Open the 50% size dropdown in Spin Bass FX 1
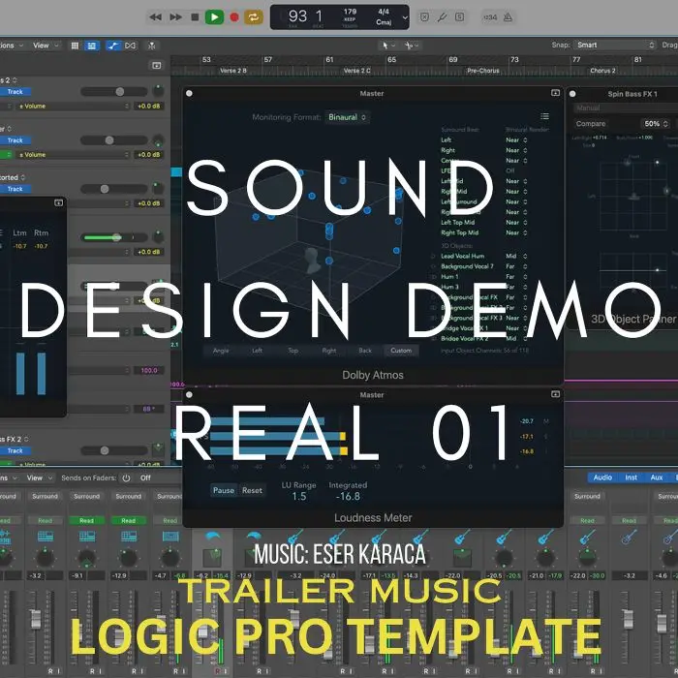This screenshot has width=678, height=678. coord(656,124)
